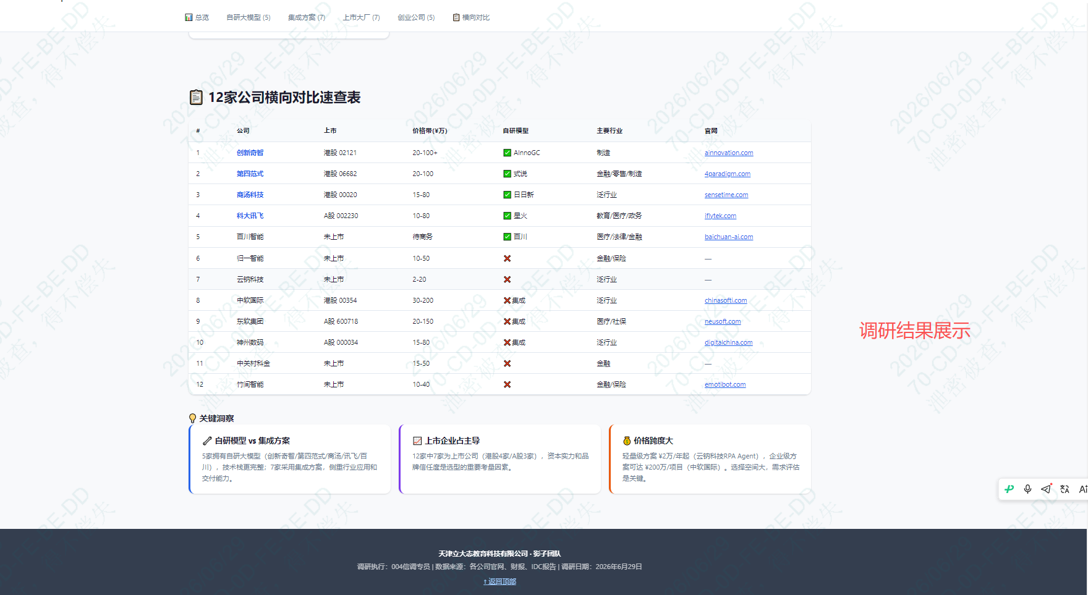Click the paper plane send icon
1088x595 pixels.
(1046, 489)
